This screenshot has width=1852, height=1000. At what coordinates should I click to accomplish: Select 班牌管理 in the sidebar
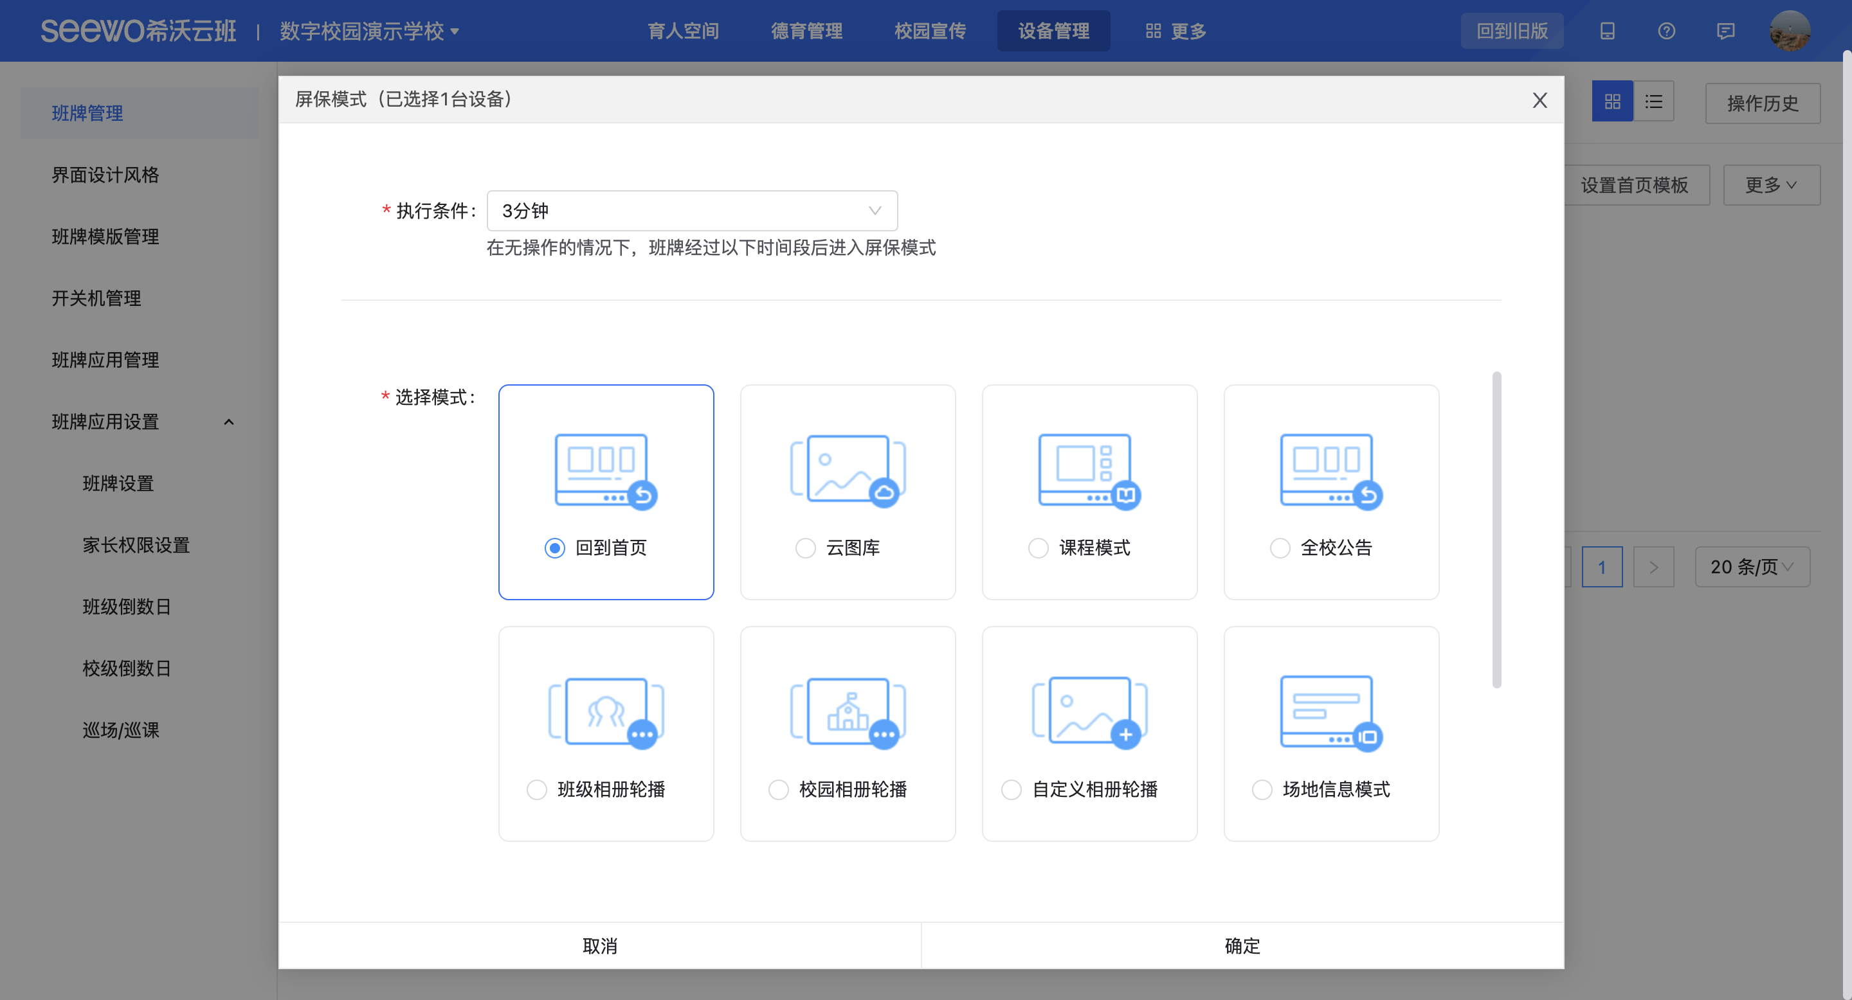[139, 112]
